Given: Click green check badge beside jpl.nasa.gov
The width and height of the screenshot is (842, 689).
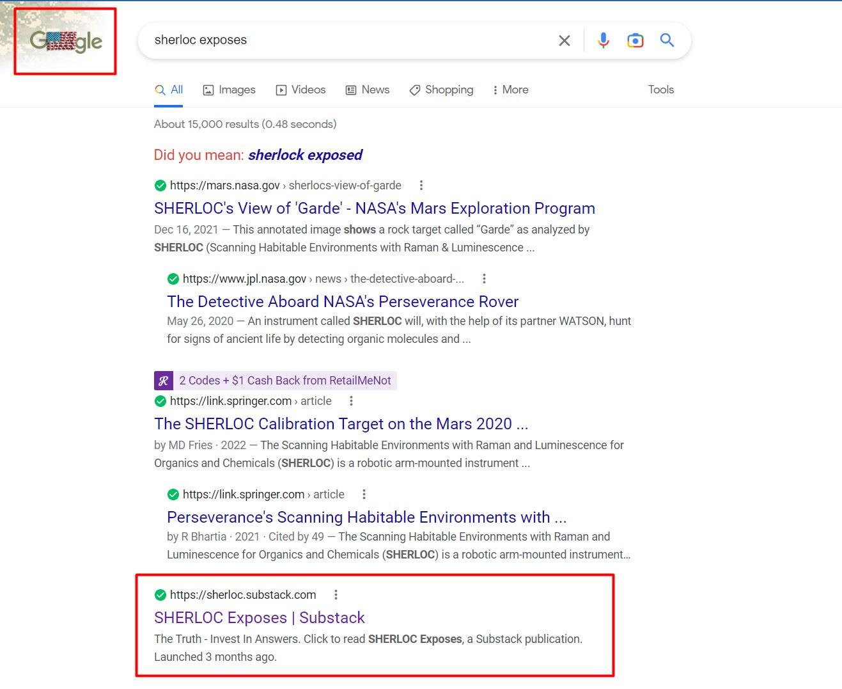Looking at the screenshot, I should (173, 279).
